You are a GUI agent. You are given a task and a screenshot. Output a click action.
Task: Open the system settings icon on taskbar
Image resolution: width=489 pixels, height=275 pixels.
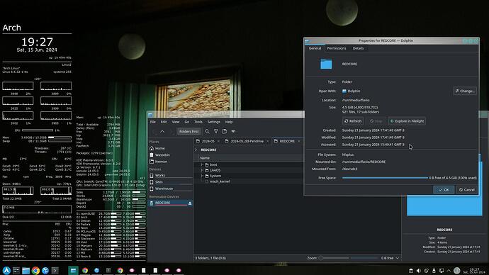(16, 270)
